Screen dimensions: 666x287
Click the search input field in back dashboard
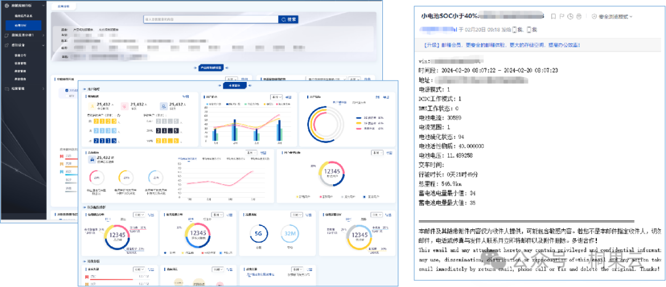211,20
